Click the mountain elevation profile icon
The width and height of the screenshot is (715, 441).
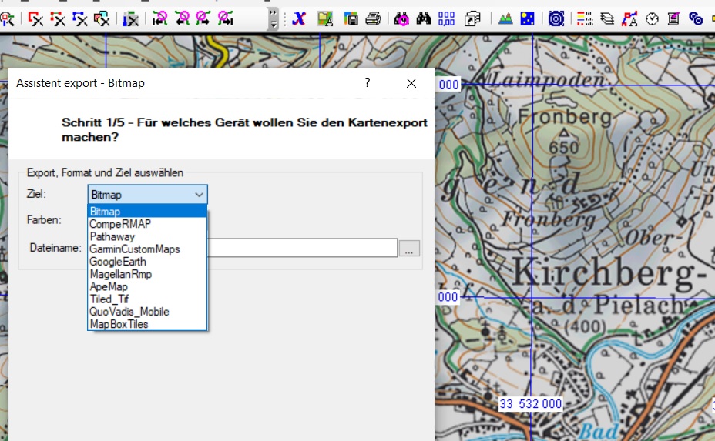(x=505, y=18)
